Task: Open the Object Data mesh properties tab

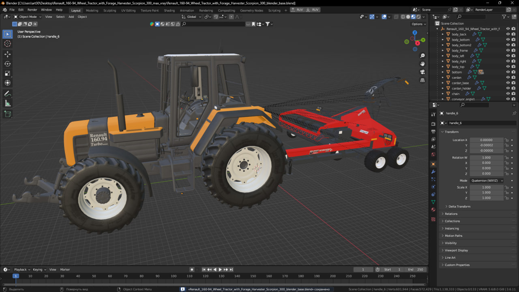Action: pyautogui.click(x=433, y=202)
